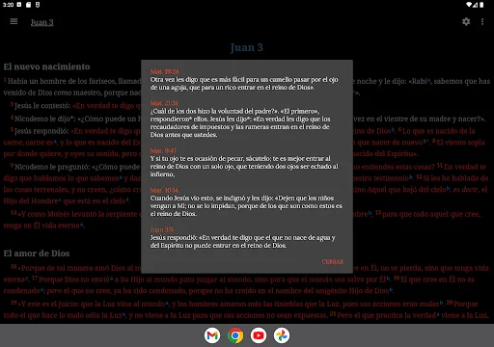The height and width of the screenshot is (347, 494).
Task: Open the Juan 3:5 reference link
Action: 162,229
